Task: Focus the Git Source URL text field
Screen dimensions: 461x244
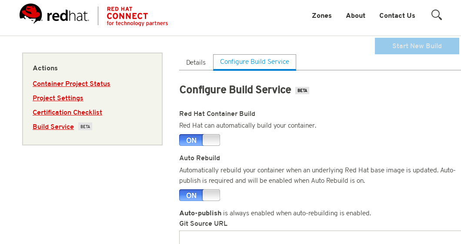Action: [x=320, y=237]
